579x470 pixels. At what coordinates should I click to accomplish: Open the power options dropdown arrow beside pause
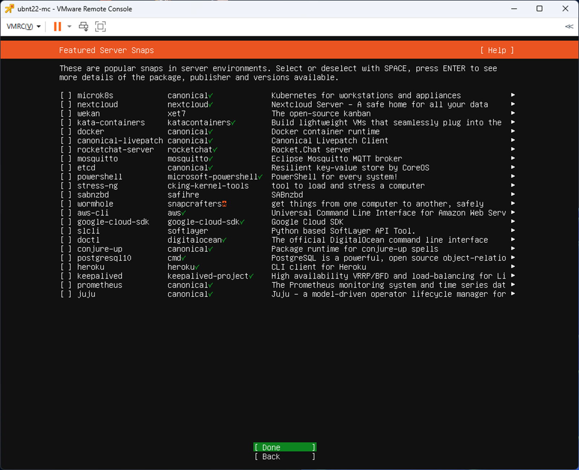click(69, 26)
